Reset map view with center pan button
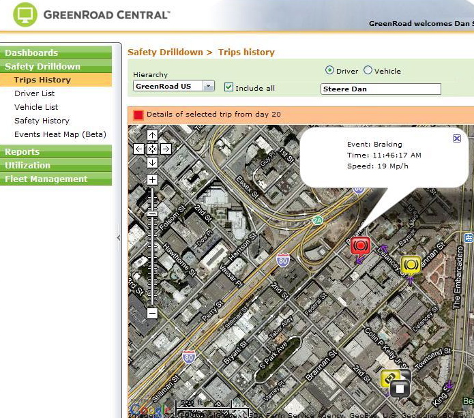The width and height of the screenshot is (474, 418). (x=152, y=149)
